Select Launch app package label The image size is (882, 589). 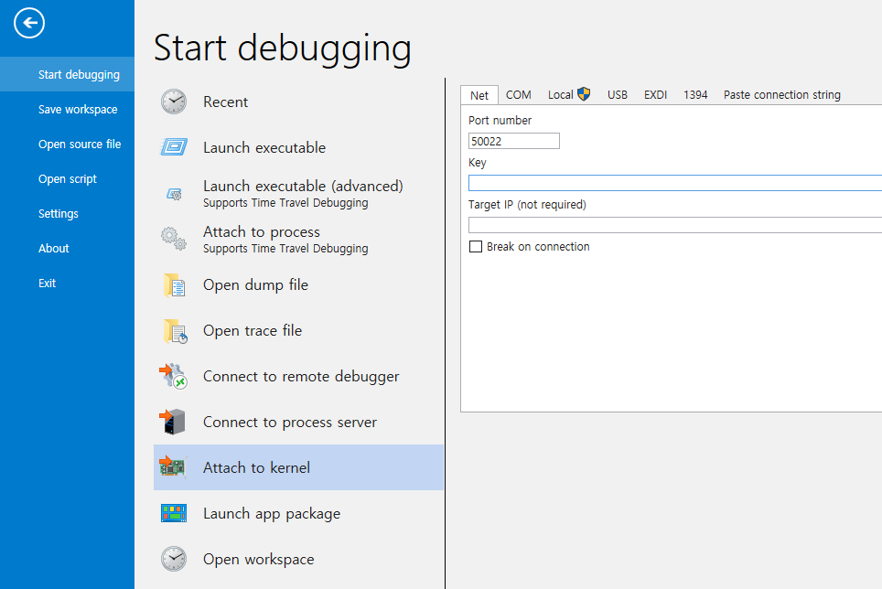coord(272,514)
